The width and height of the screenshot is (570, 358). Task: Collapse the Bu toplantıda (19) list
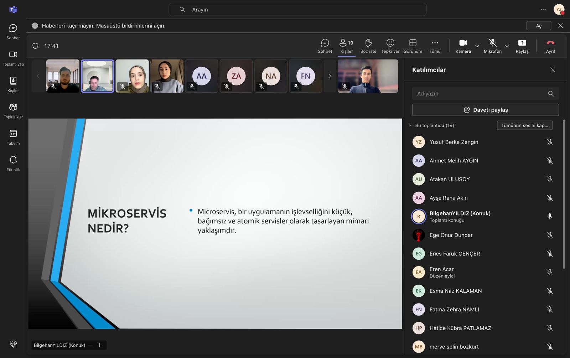pos(410,125)
